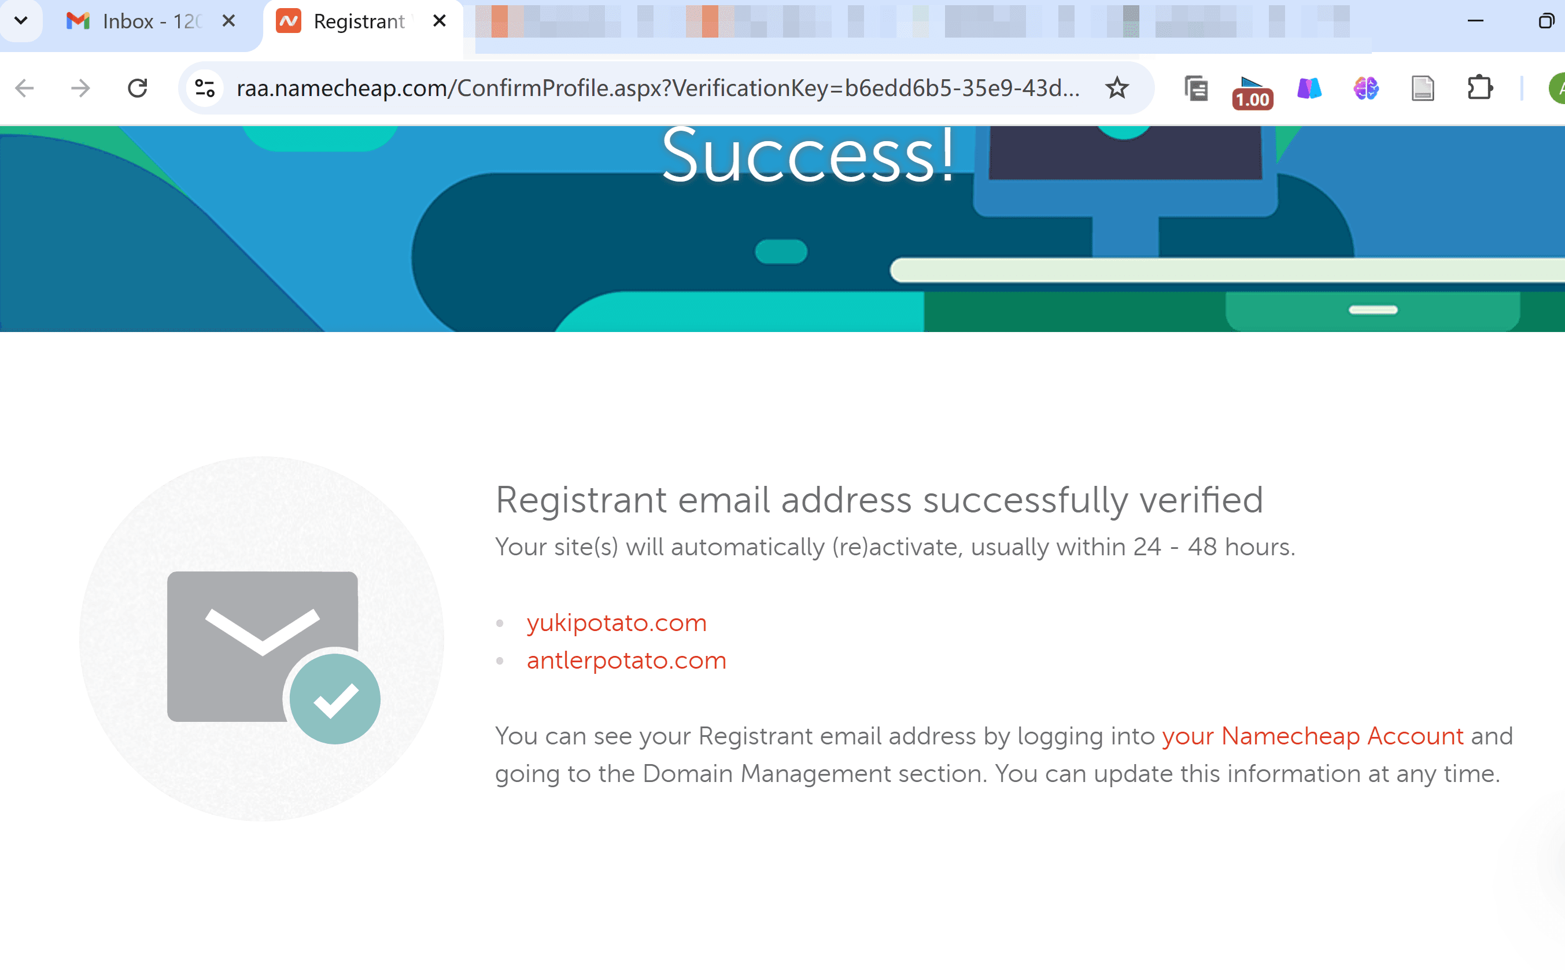Open the Extensions puzzle piece menu
This screenshot has height=970, width=1565.
(1480, 88)
